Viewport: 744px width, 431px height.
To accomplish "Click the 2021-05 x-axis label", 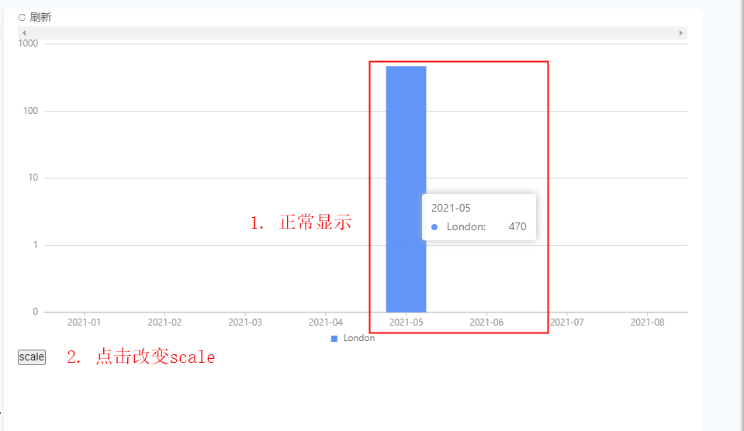I will click(407, 322).
